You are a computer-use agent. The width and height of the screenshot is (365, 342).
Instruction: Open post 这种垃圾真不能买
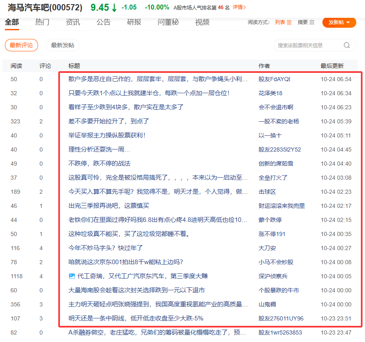click(129, 234)
